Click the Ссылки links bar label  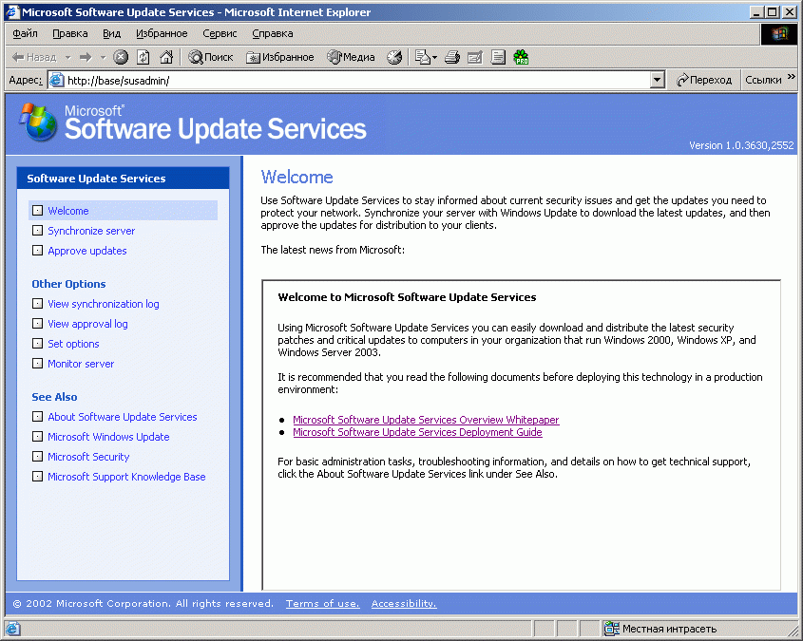click(763, 81)
